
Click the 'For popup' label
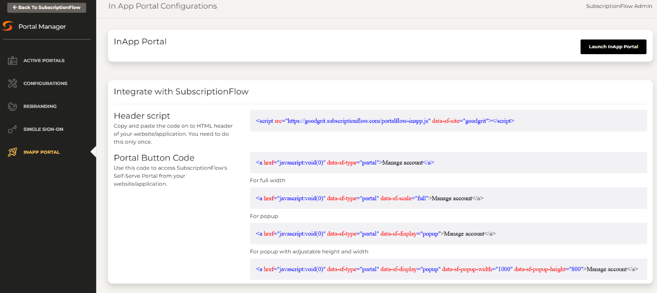[264, 216]
